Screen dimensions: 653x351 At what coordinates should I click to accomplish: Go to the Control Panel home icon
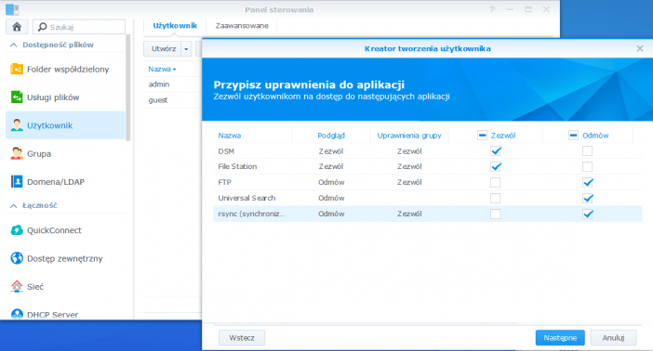(17, 27)
